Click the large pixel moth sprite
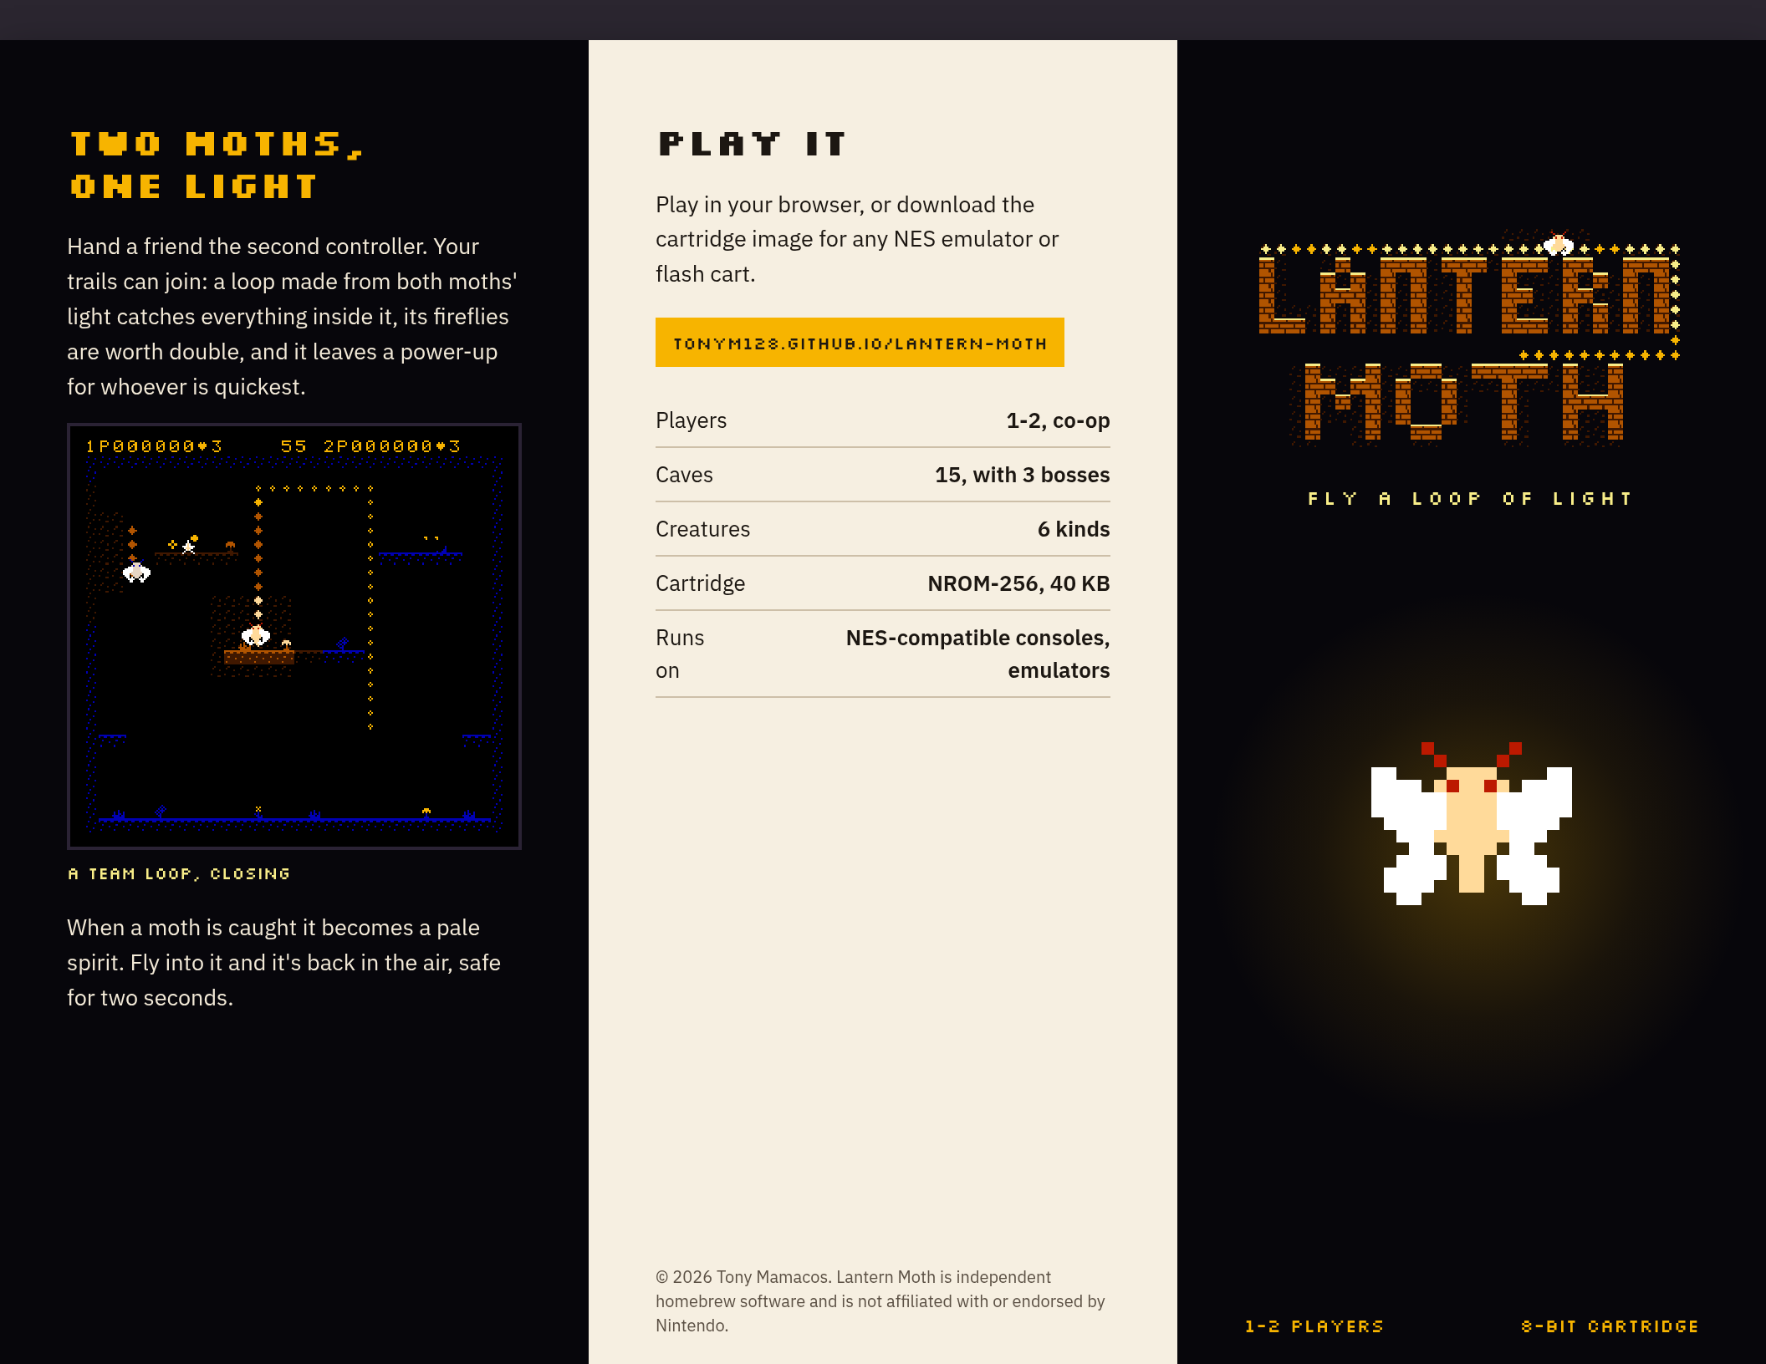Image resolution: width=1766 pixels, height=1364 pixels. [x=1471, y=823]
